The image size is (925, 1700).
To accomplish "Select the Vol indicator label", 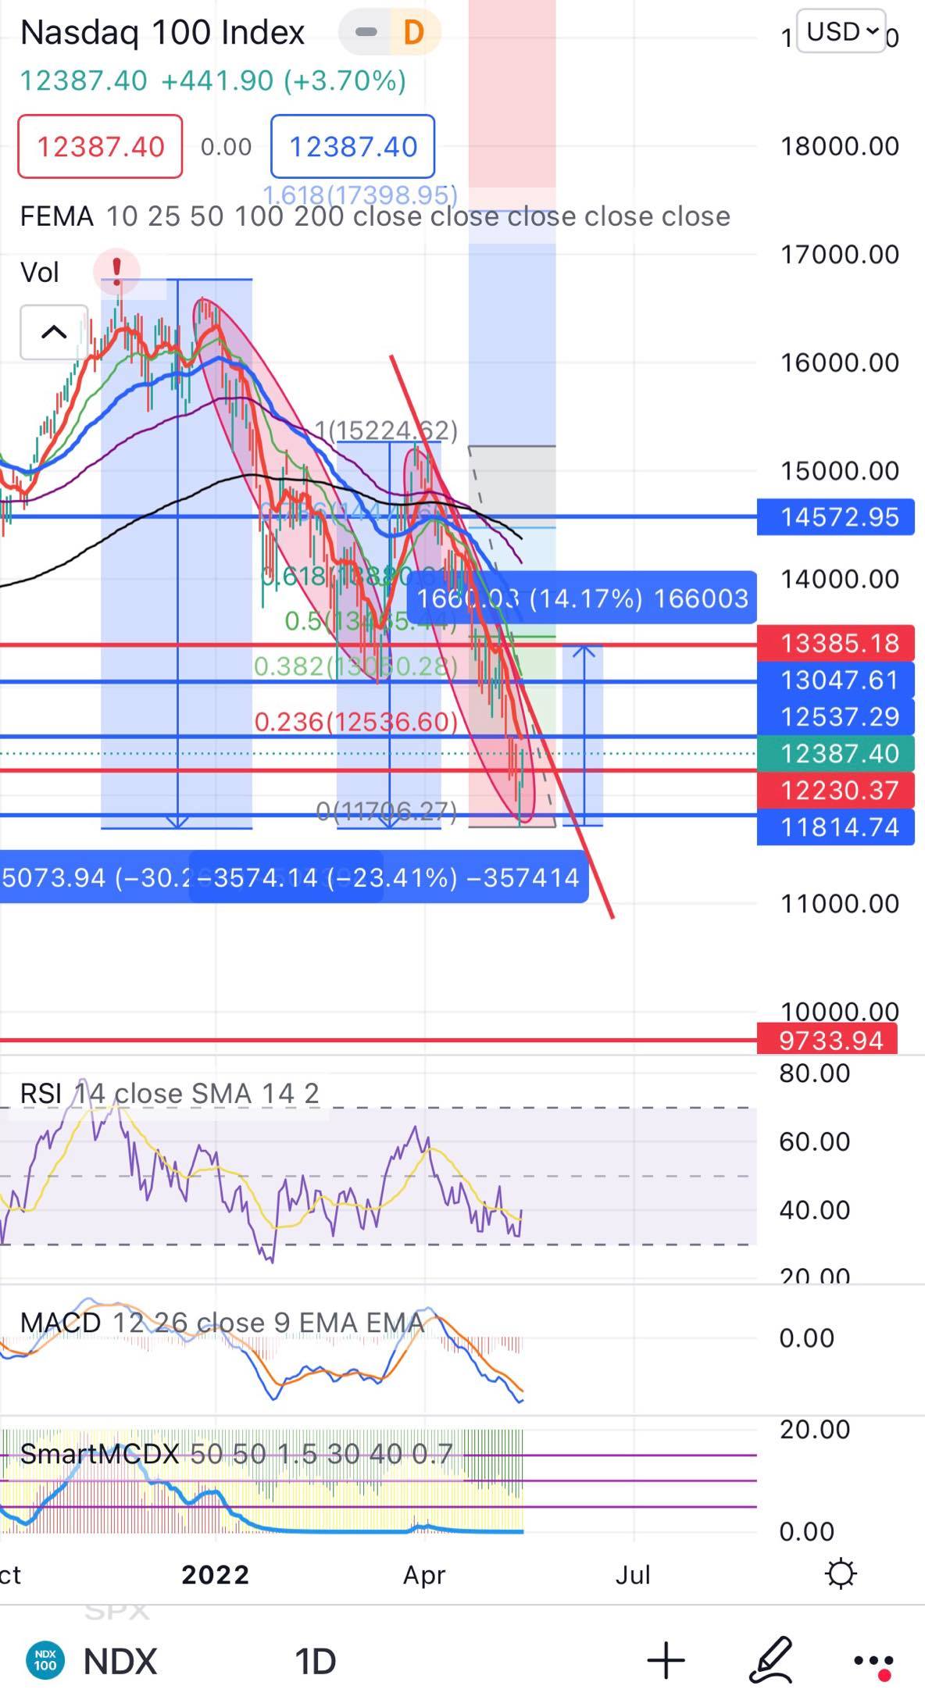I will click(40, 273).
